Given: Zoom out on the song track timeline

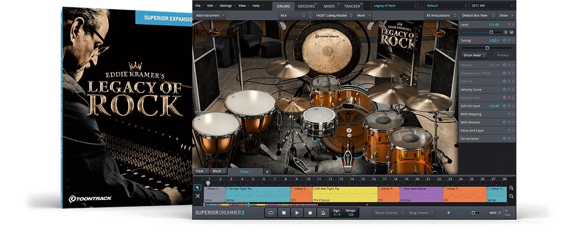Looking at the screenshot, I should (511, 196).
